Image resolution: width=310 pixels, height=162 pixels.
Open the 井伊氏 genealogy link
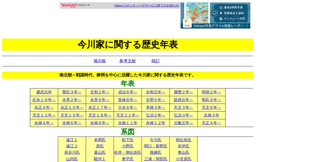point(184,146)
